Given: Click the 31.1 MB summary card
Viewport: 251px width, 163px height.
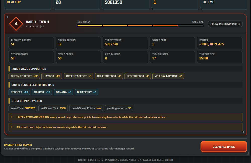Looking at the screenshot, I should tap(223, 4).
